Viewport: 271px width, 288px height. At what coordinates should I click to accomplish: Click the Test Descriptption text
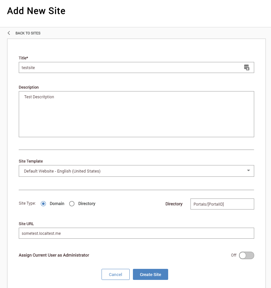pyautogui.click(x=39, y=97)
